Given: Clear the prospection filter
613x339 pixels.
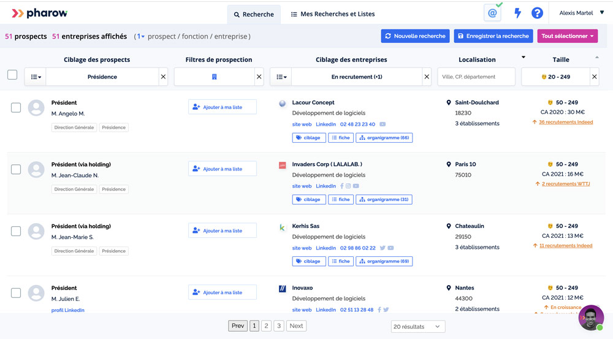Looking at the screenshot, I should (x=259, y=77).
